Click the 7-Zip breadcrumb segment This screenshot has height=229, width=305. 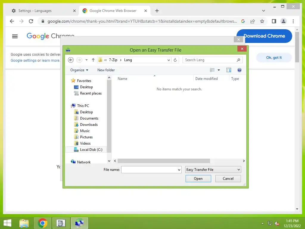pyautogui.click(x=113, y=60)
